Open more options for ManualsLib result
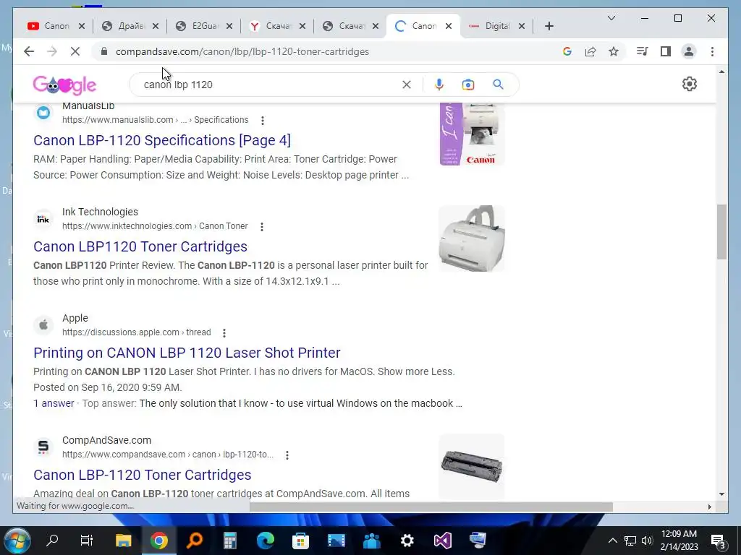 point(262,121)
